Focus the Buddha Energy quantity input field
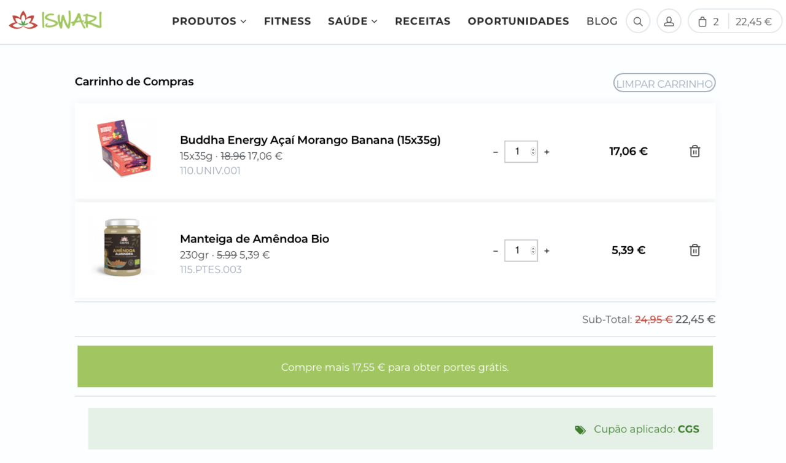The image size is (786, 463). click(x=517, y=152)
